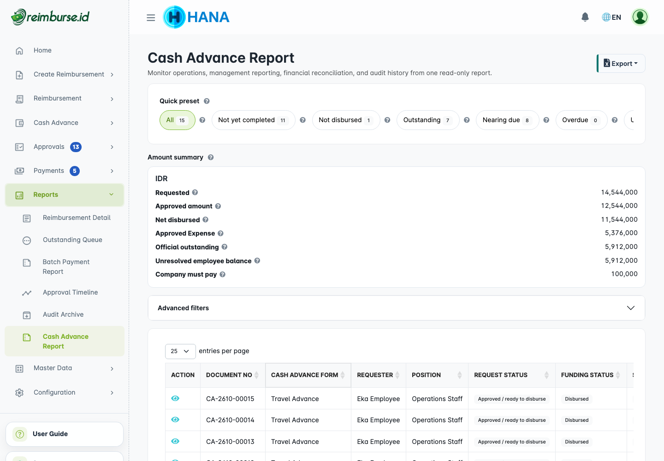Screen dimensions: 664x461
Task: Click help icon beside Net disbursed
Action: (x=206, y=219)
